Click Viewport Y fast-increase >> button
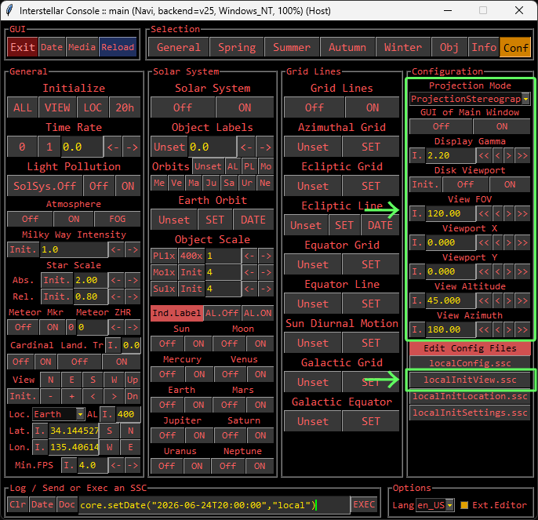The width and height of the screenshot is (538, 520). (x=522, y=271)
